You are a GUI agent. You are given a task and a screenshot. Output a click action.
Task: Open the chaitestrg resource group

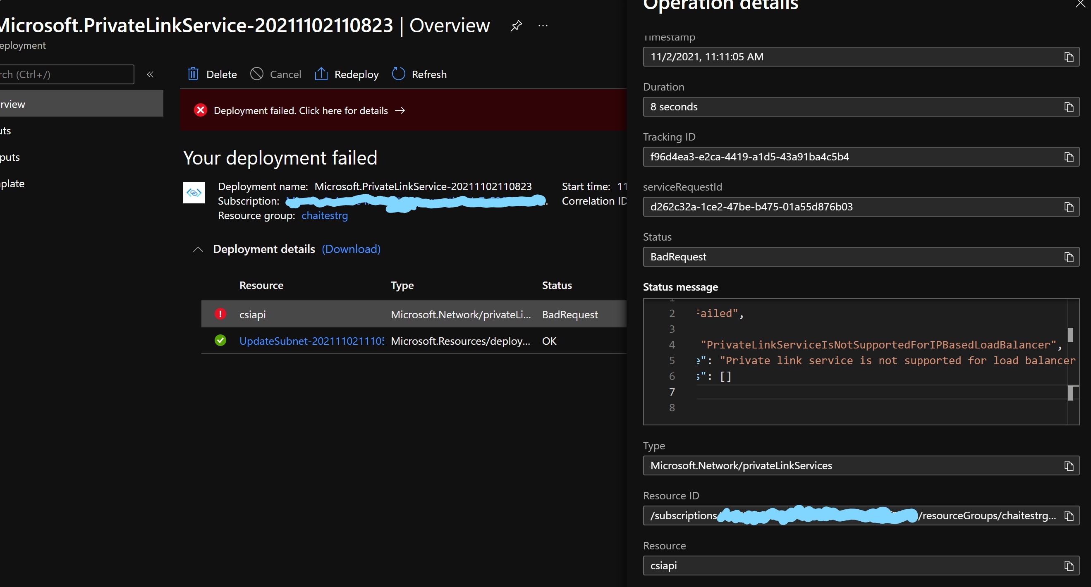324,216
